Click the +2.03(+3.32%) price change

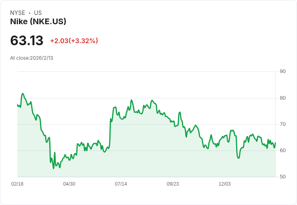[x=74, y=41]
